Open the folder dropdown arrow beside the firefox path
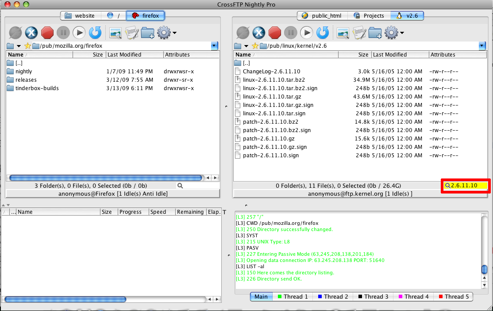The image size is (493, 311). 19,46
